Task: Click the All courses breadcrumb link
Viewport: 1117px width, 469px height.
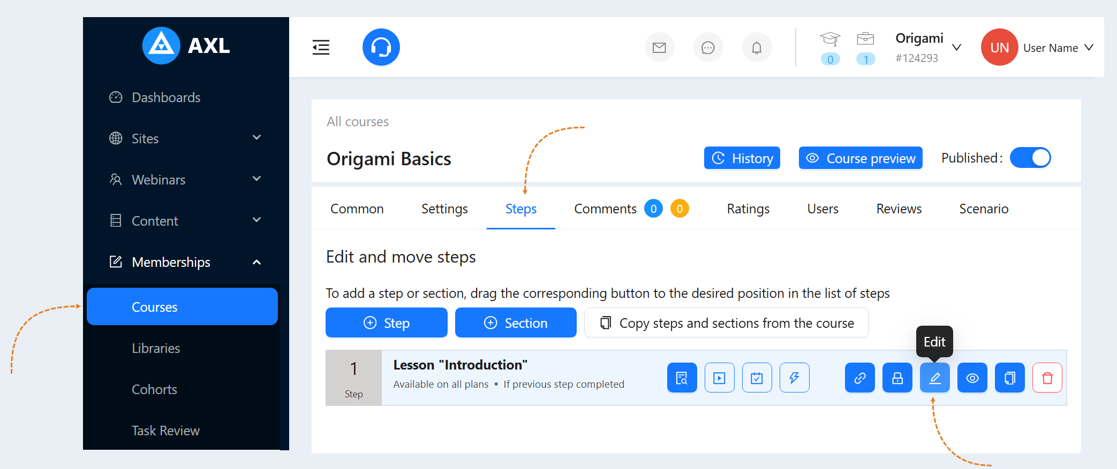Action: (x=358, y=121)
